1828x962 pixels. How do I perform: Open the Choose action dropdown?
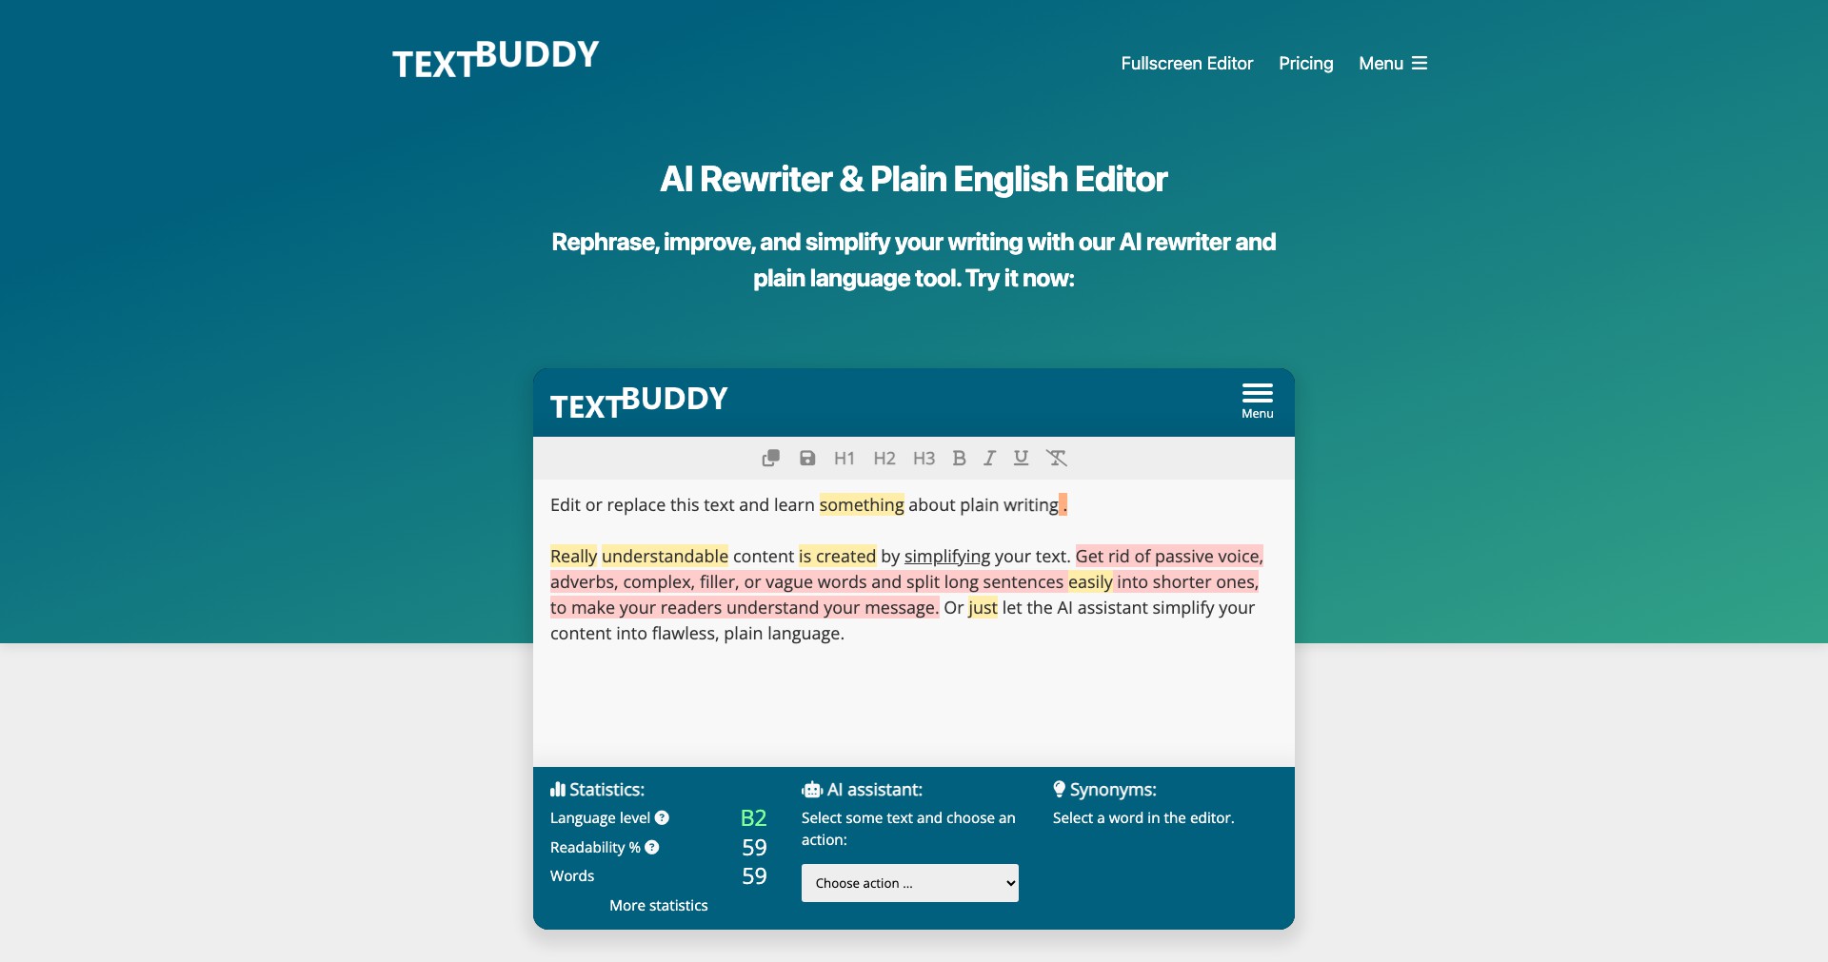910,883
